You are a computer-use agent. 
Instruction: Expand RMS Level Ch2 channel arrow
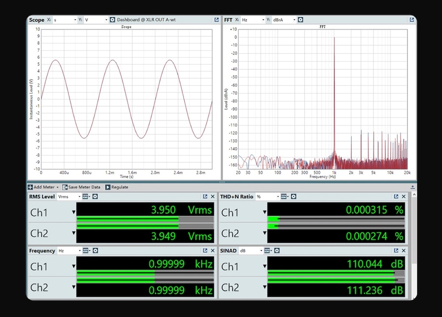pyautogui.click(x=73, y=233)
